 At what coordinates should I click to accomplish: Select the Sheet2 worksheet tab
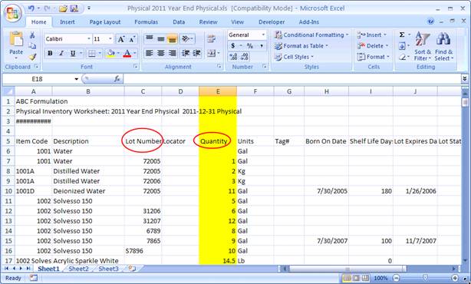[x=78, y=269]
